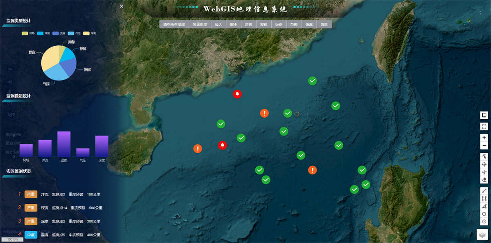Viewport: 491px width, 243px height.
Task: Select 复位 to reset the map
Action: tap(264, 25)
